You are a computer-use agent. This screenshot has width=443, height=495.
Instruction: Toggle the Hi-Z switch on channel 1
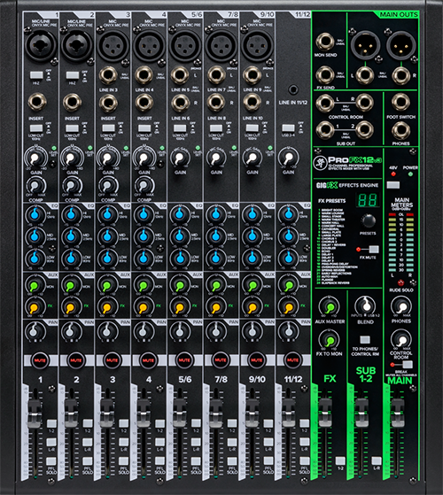click(x=36, y=75)
